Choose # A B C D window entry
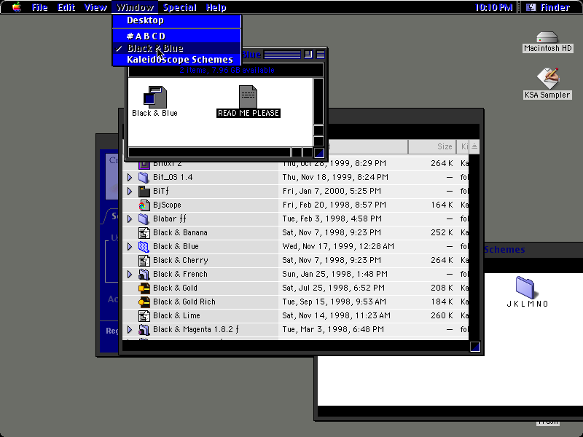583x437 pixels. [177, 36]
